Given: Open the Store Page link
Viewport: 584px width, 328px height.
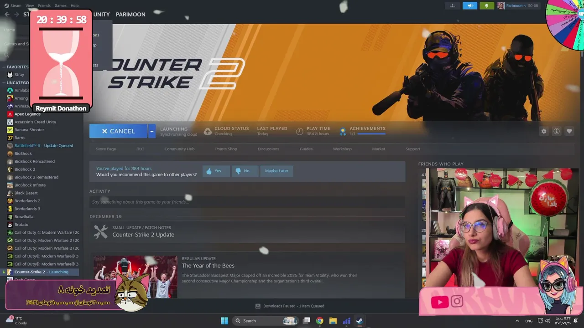Looking at the screenshot, I should (x=106, y=149).
